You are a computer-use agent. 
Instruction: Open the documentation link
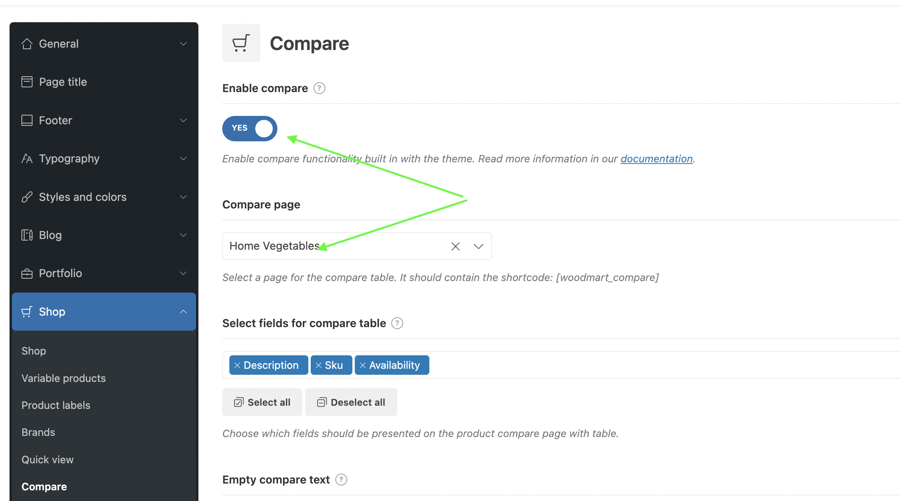tap(657, 159)
